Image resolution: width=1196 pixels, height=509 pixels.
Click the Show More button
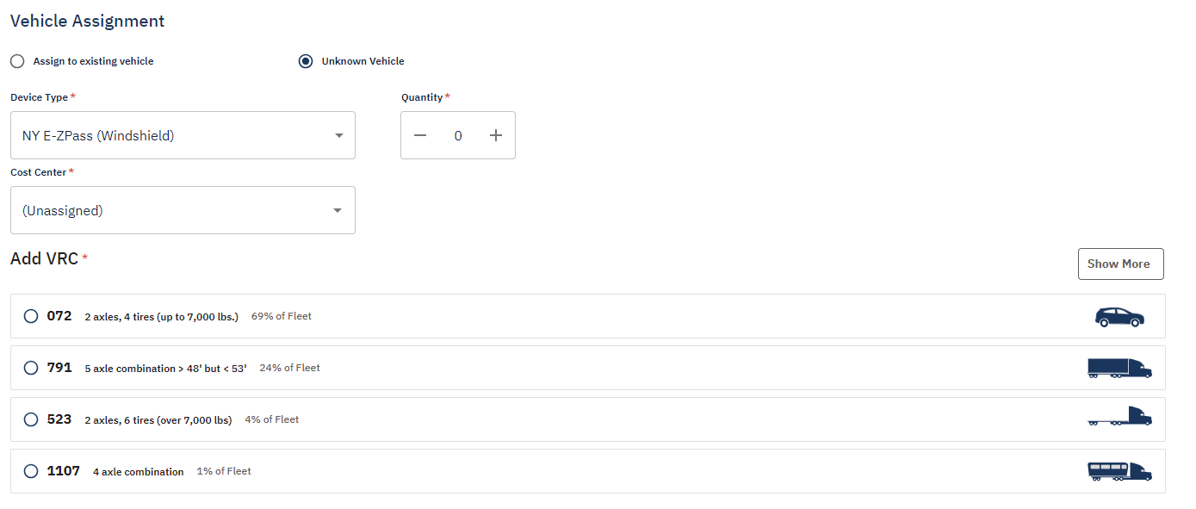(x=1120, y=264)
